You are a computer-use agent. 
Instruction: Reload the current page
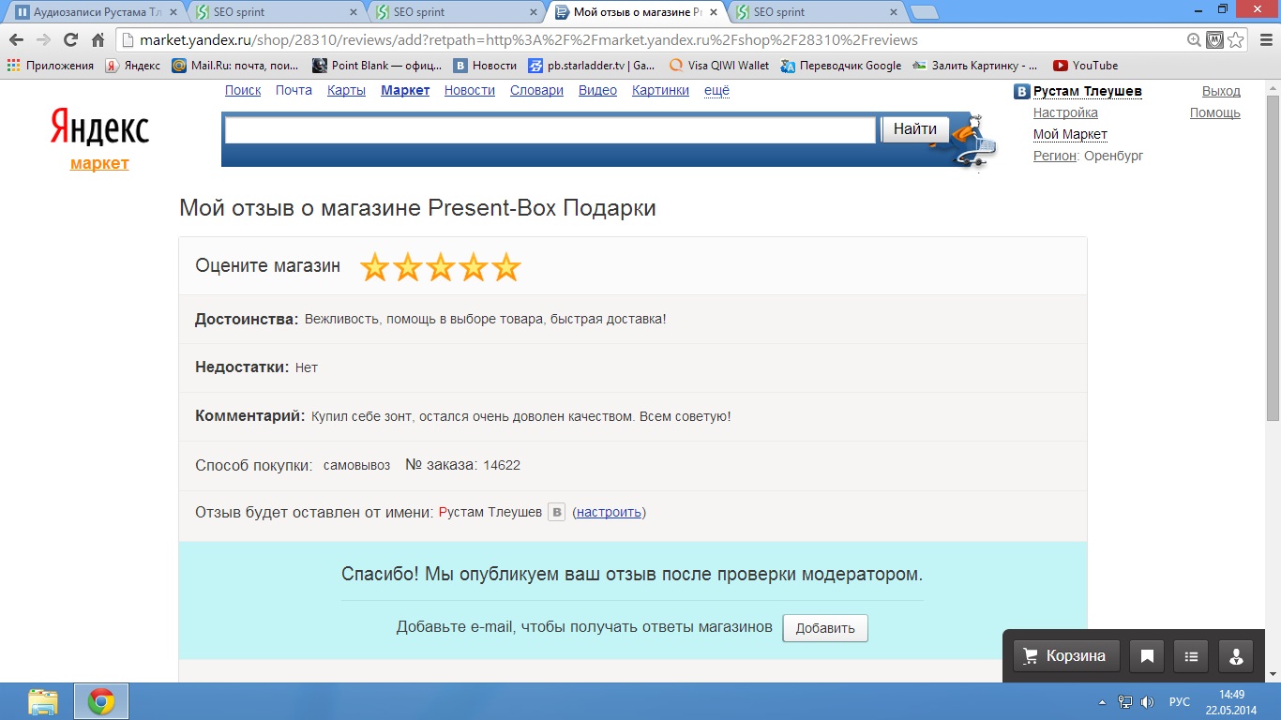pos(70,40)
